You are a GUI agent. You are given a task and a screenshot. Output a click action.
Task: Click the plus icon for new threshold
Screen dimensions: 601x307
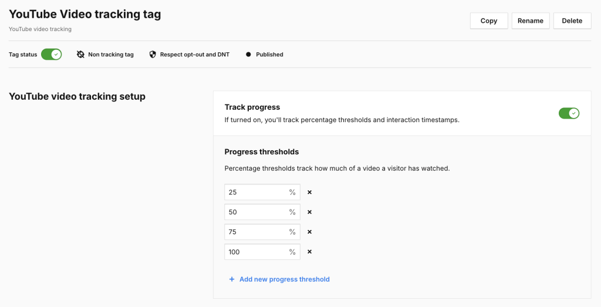tap(231, 279)
